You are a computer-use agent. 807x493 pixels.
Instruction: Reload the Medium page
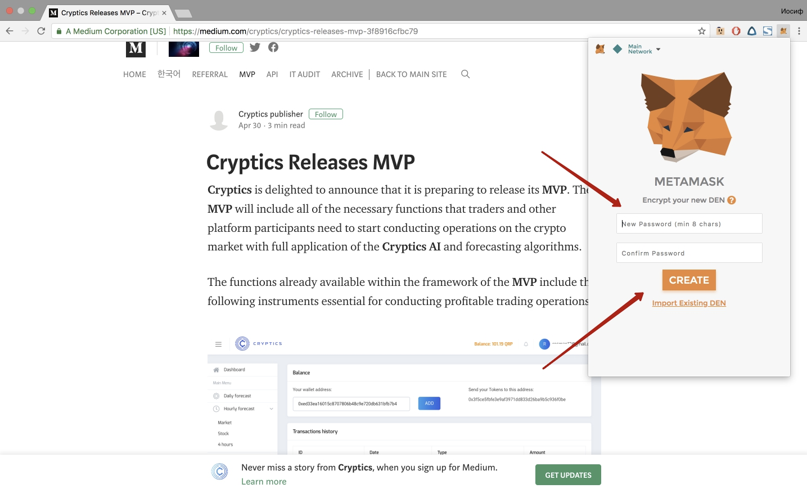tap(41, 31)
